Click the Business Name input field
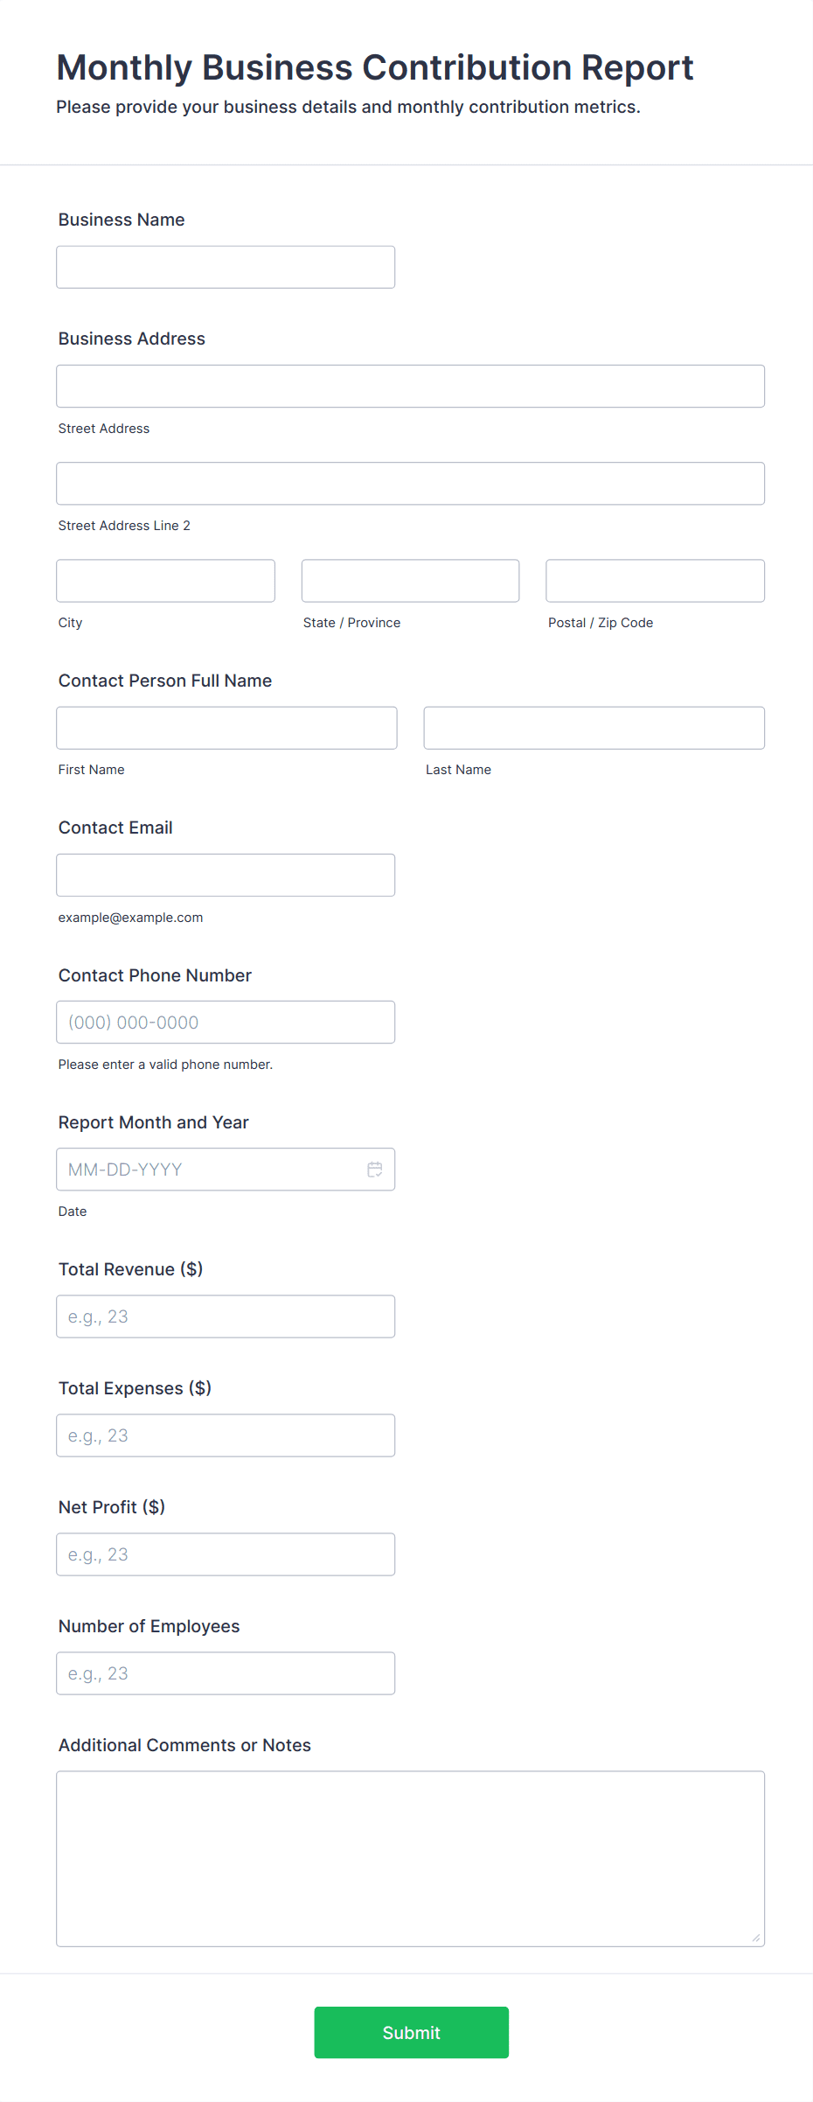Viewport: 813px width, 2102px height. (226, 267)
